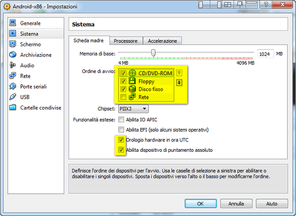The height and width of the screenshot is (216, 296).
Task: Toggle Orologio hardware in ora UTC
Action: [121, 140]
